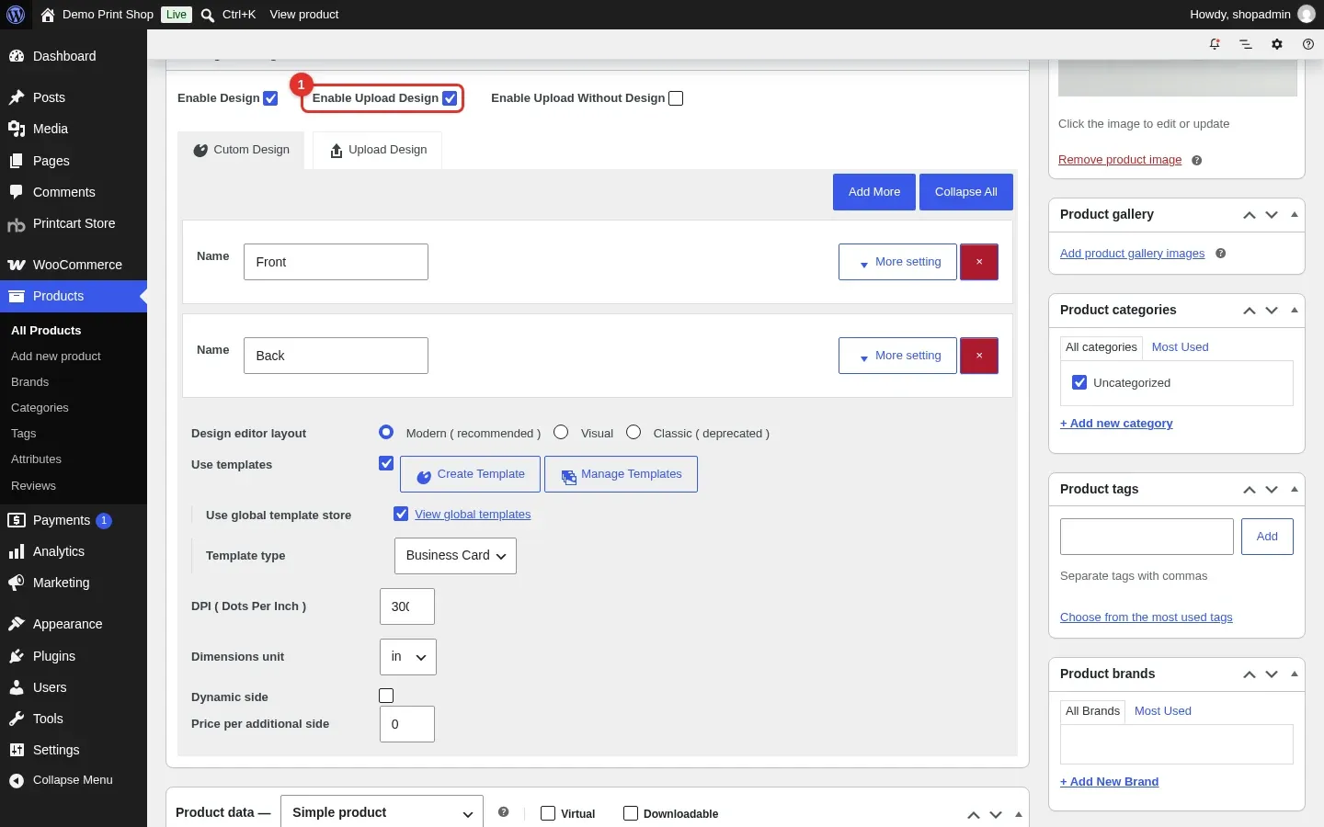Expand More setting for the Front side
This screenshot has height=827, width=1324.
(x=897, y=262)
